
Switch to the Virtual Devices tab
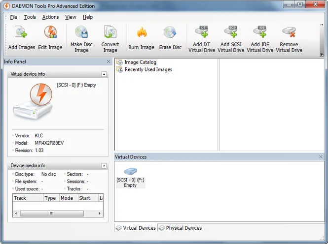coord(136,228)
